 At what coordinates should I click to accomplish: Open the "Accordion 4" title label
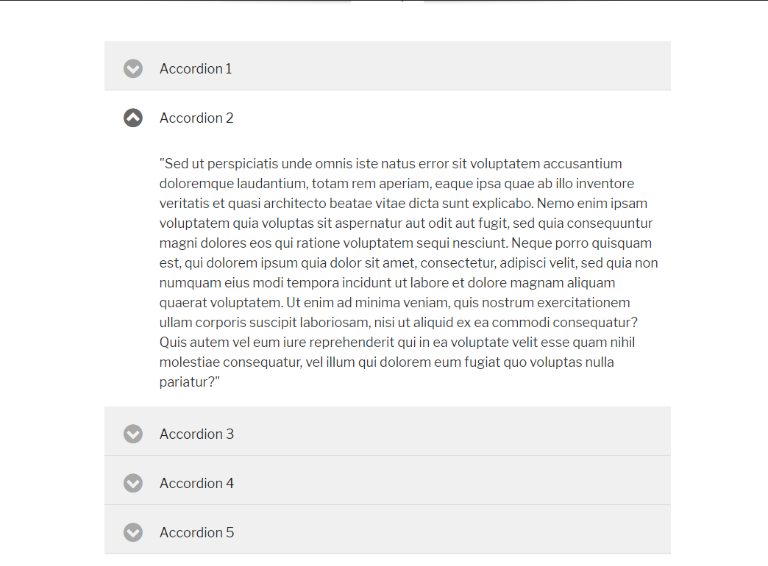click(196, 483)
